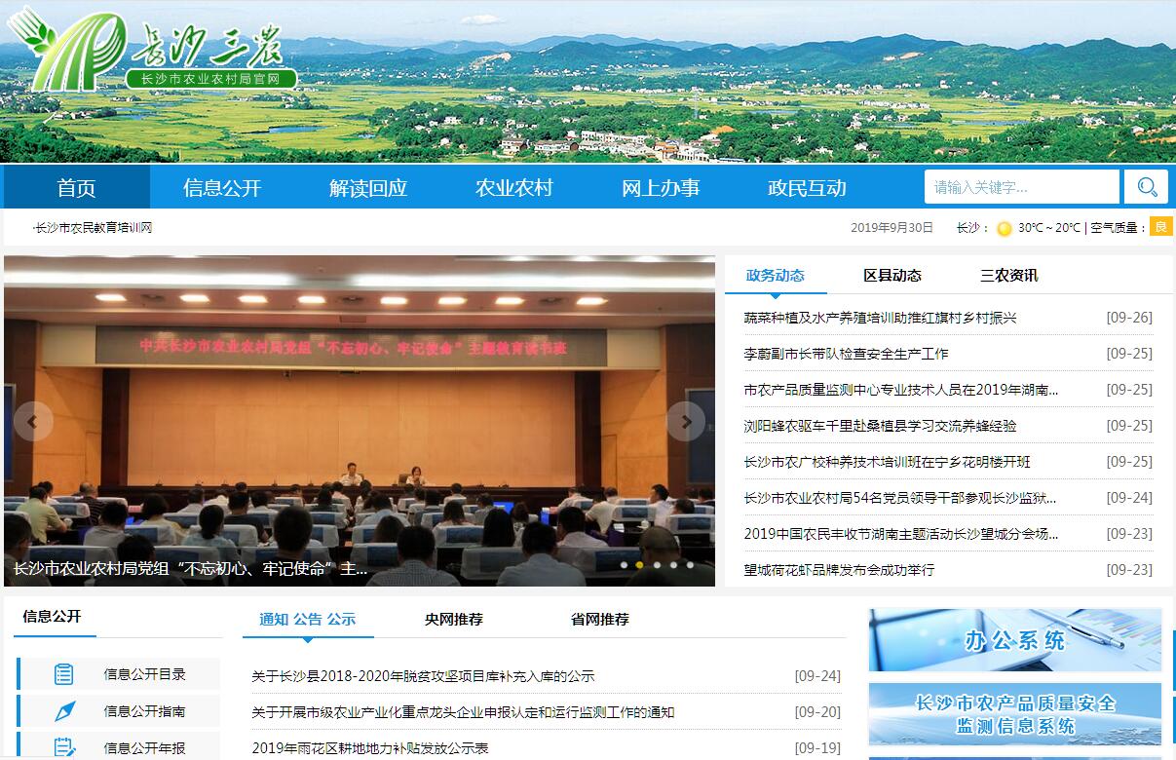
Task: Click the 信息公开指南 compass icon
Action: [64, 711]
